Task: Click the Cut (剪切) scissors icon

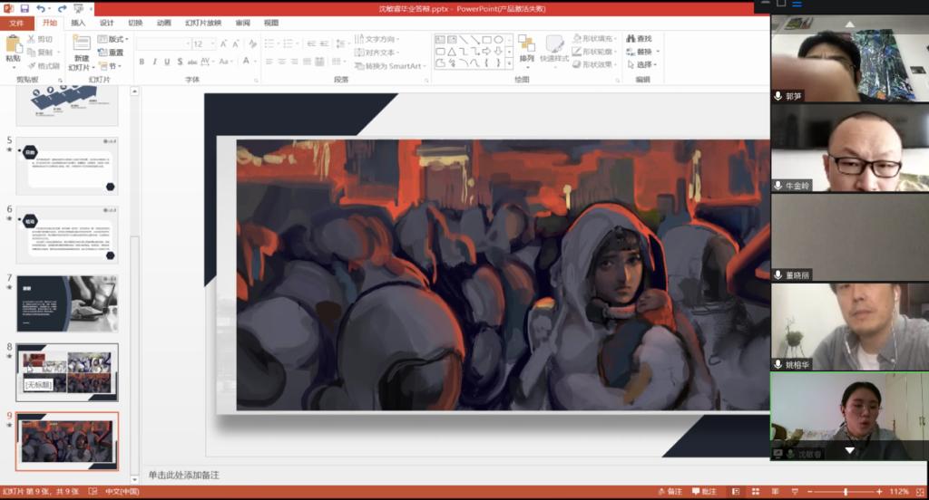Action: point(32,39)
